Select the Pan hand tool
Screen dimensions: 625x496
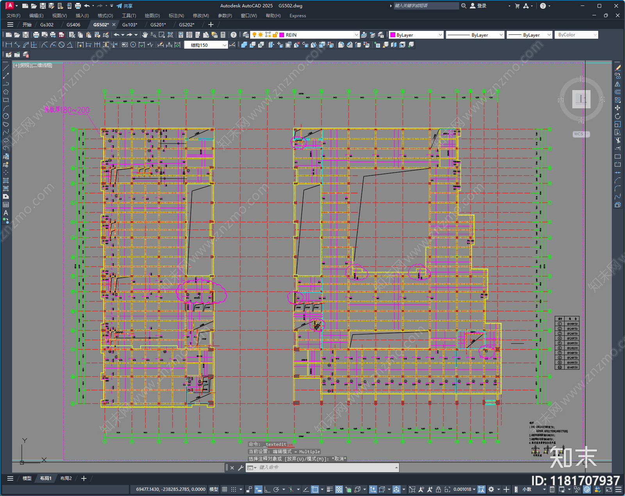(145, 35)
